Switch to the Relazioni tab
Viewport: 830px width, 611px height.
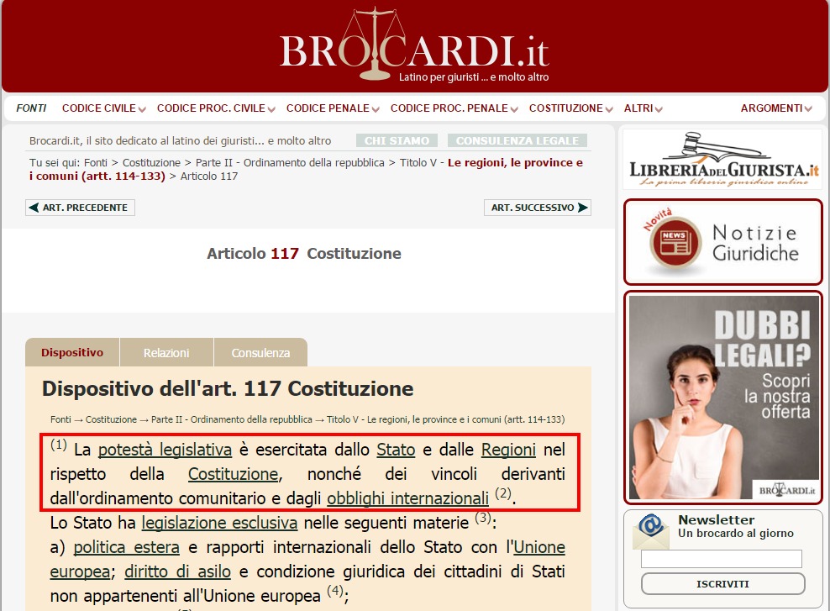click(x=166, y=353)
